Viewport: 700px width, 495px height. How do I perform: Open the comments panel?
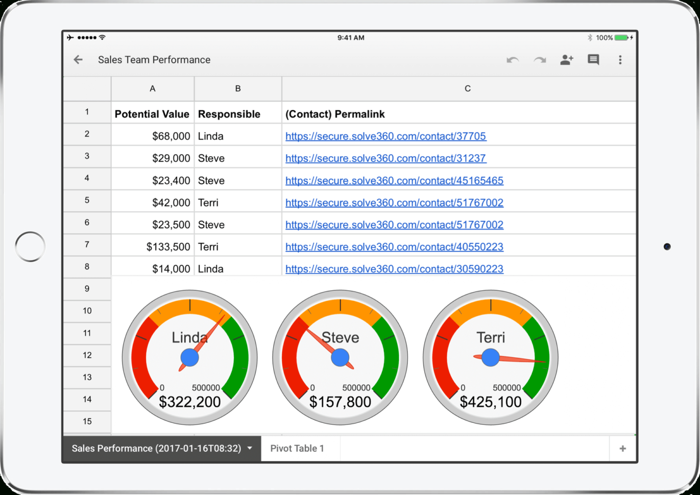(x=593, y=59)
